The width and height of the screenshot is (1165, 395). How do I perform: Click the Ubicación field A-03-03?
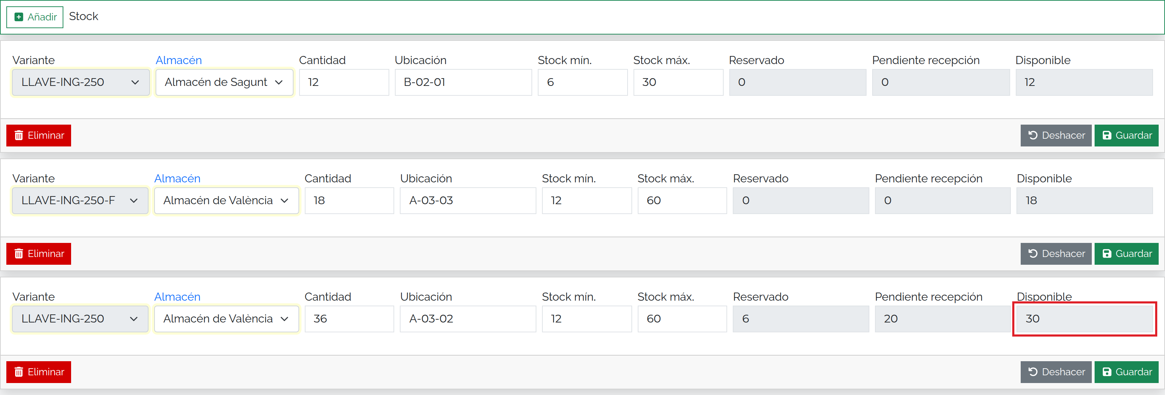pos(468,200)
